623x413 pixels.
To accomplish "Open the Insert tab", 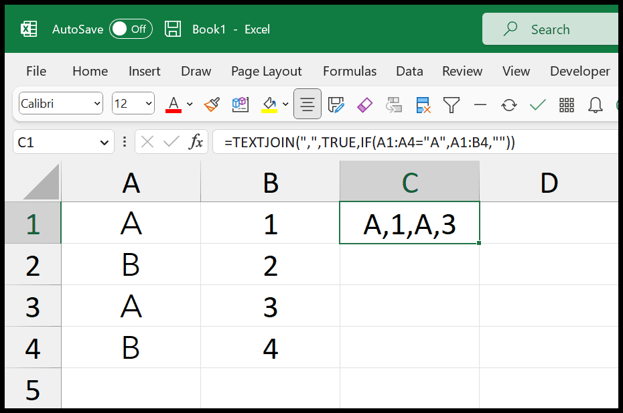I will tap(144, 71).
